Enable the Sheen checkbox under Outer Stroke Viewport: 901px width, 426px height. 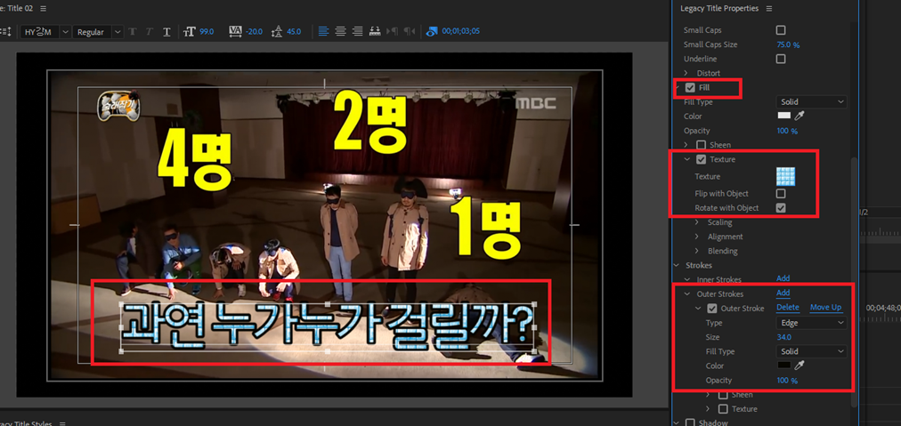click(724, 395)
